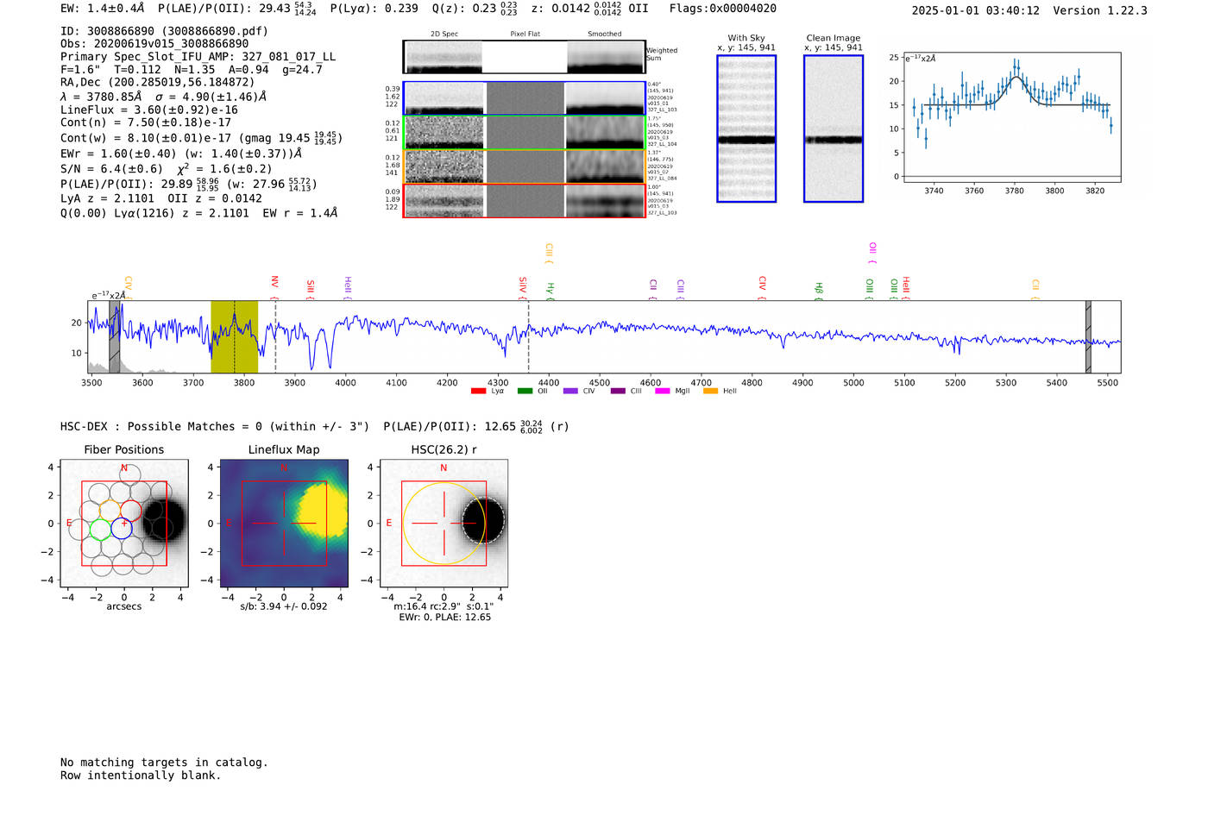Click the S/N = 6.4(±0.6) line

coord(167,169)
